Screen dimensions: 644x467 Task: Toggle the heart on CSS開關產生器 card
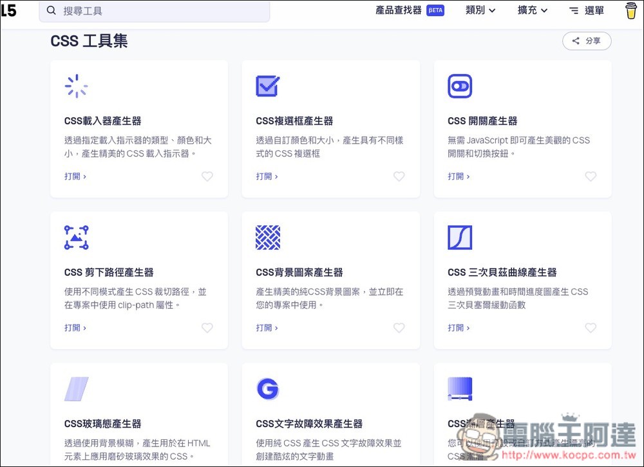(591, 176)
